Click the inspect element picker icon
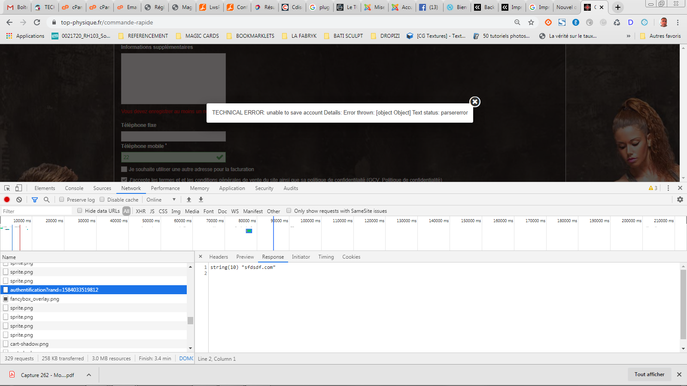This screenshot has height=386, width=687. point(7,188)
